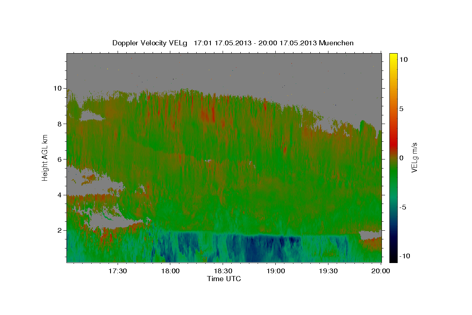The height and width of the screenshot is (315, 472).
Task: Click the 'Height AGL km' axis title
Action: [45, 157]
